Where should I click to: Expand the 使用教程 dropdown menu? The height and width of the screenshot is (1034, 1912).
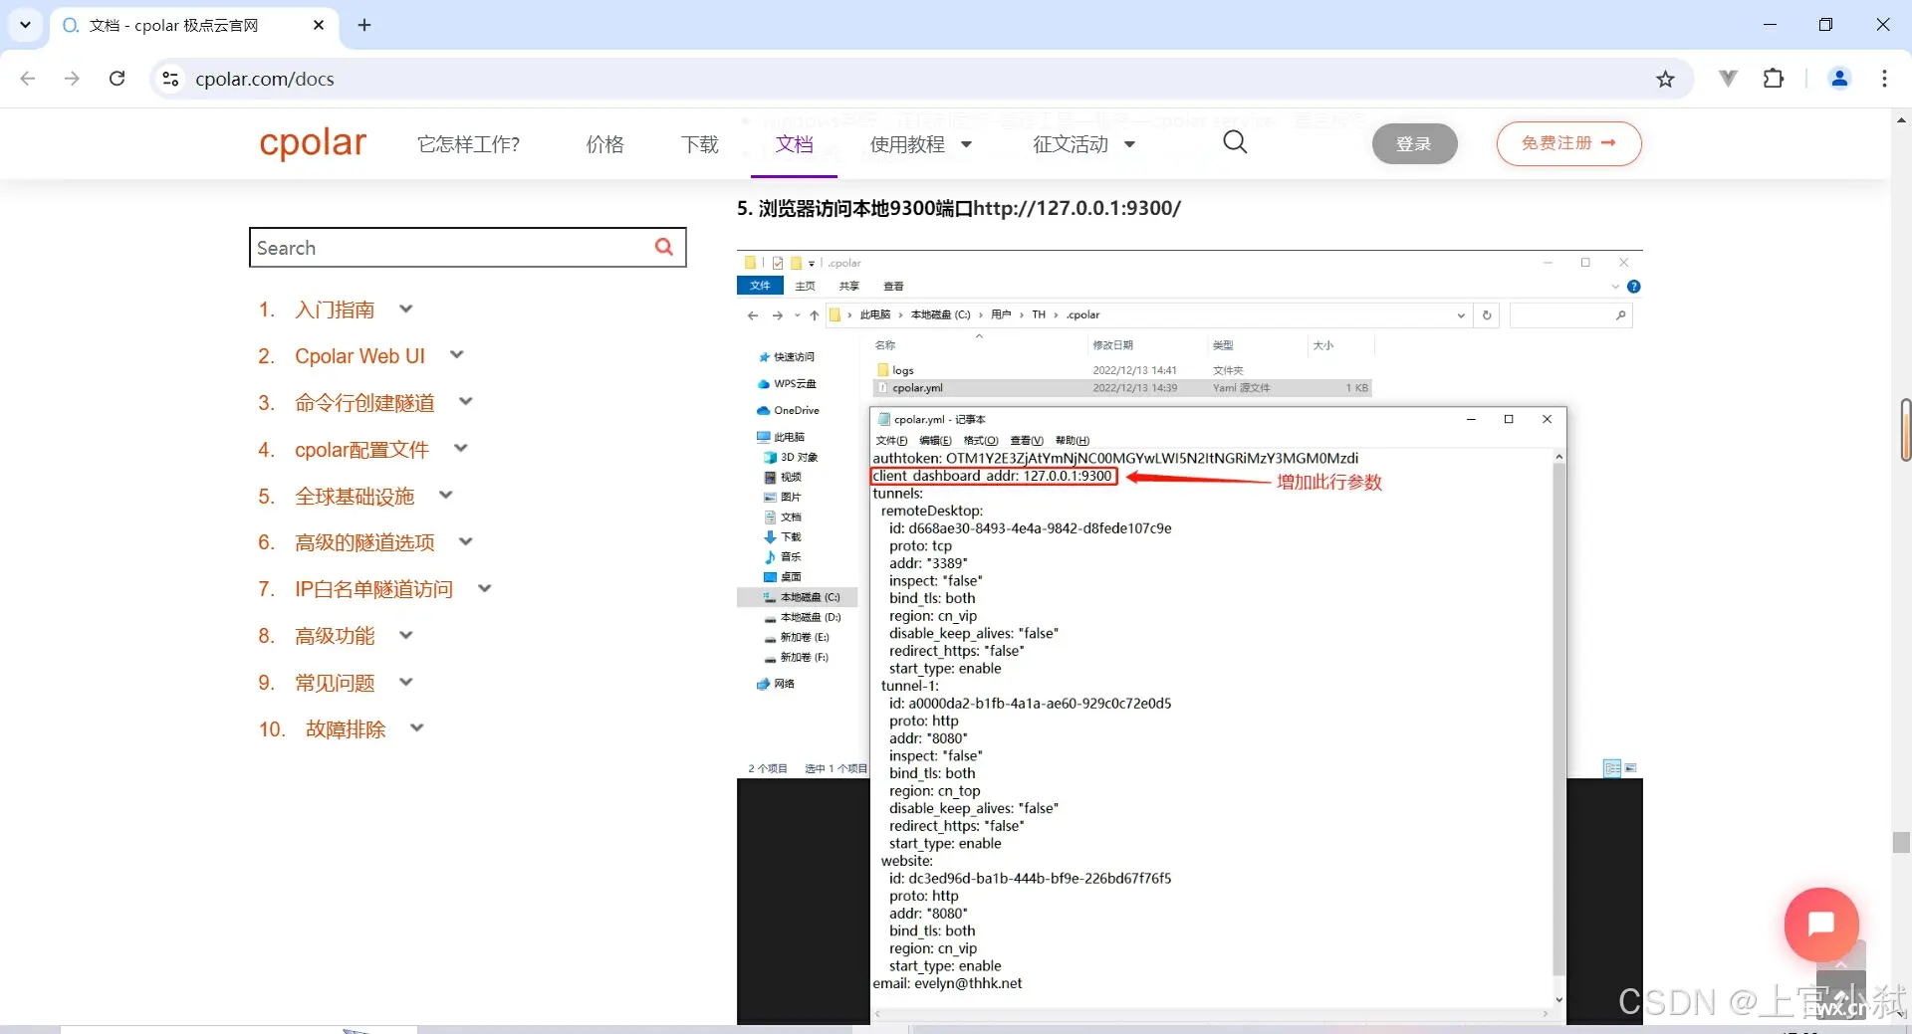click(920, 144)
